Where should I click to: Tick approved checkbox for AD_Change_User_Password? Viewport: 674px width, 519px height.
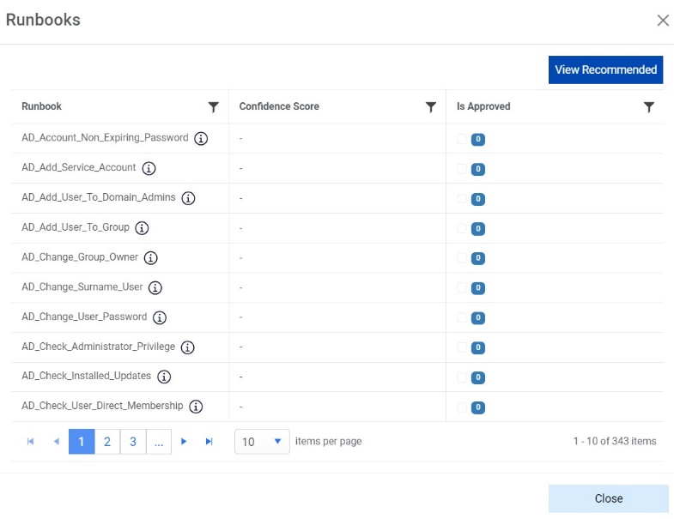point(463,317)
